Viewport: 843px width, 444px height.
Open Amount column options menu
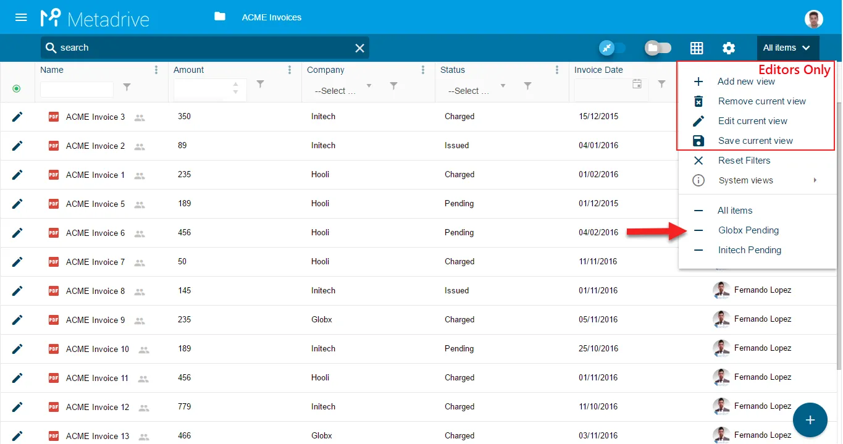coord(290,70)
